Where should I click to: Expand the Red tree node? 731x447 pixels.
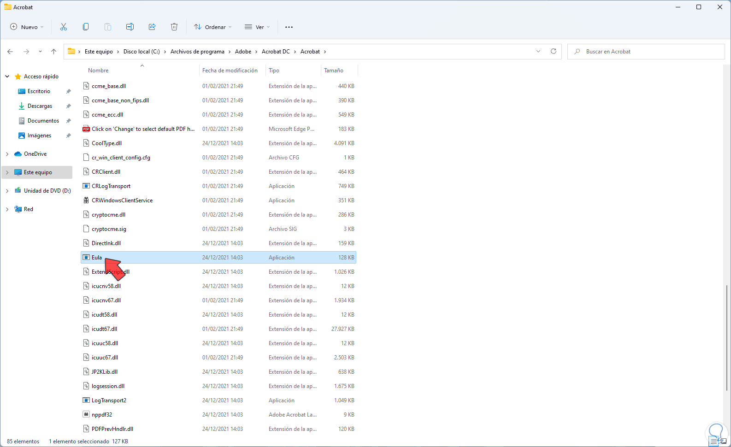click(7, 209)
